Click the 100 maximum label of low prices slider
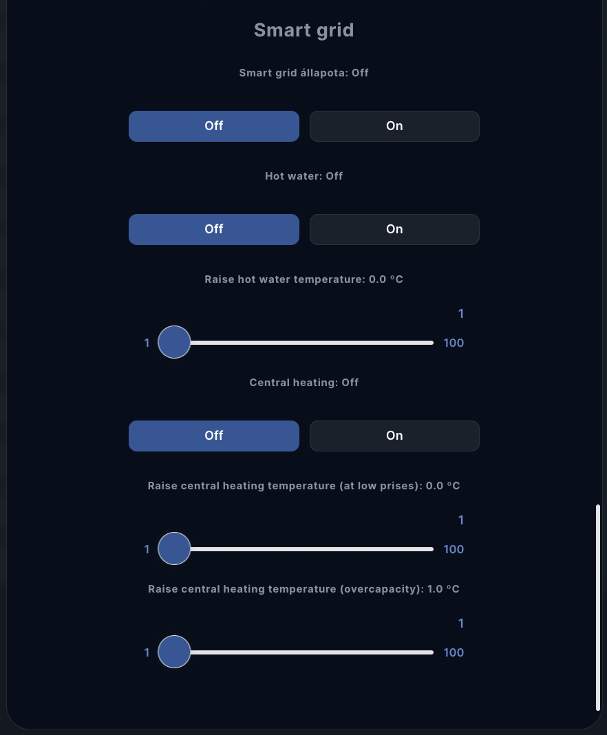 click(454, 549)
